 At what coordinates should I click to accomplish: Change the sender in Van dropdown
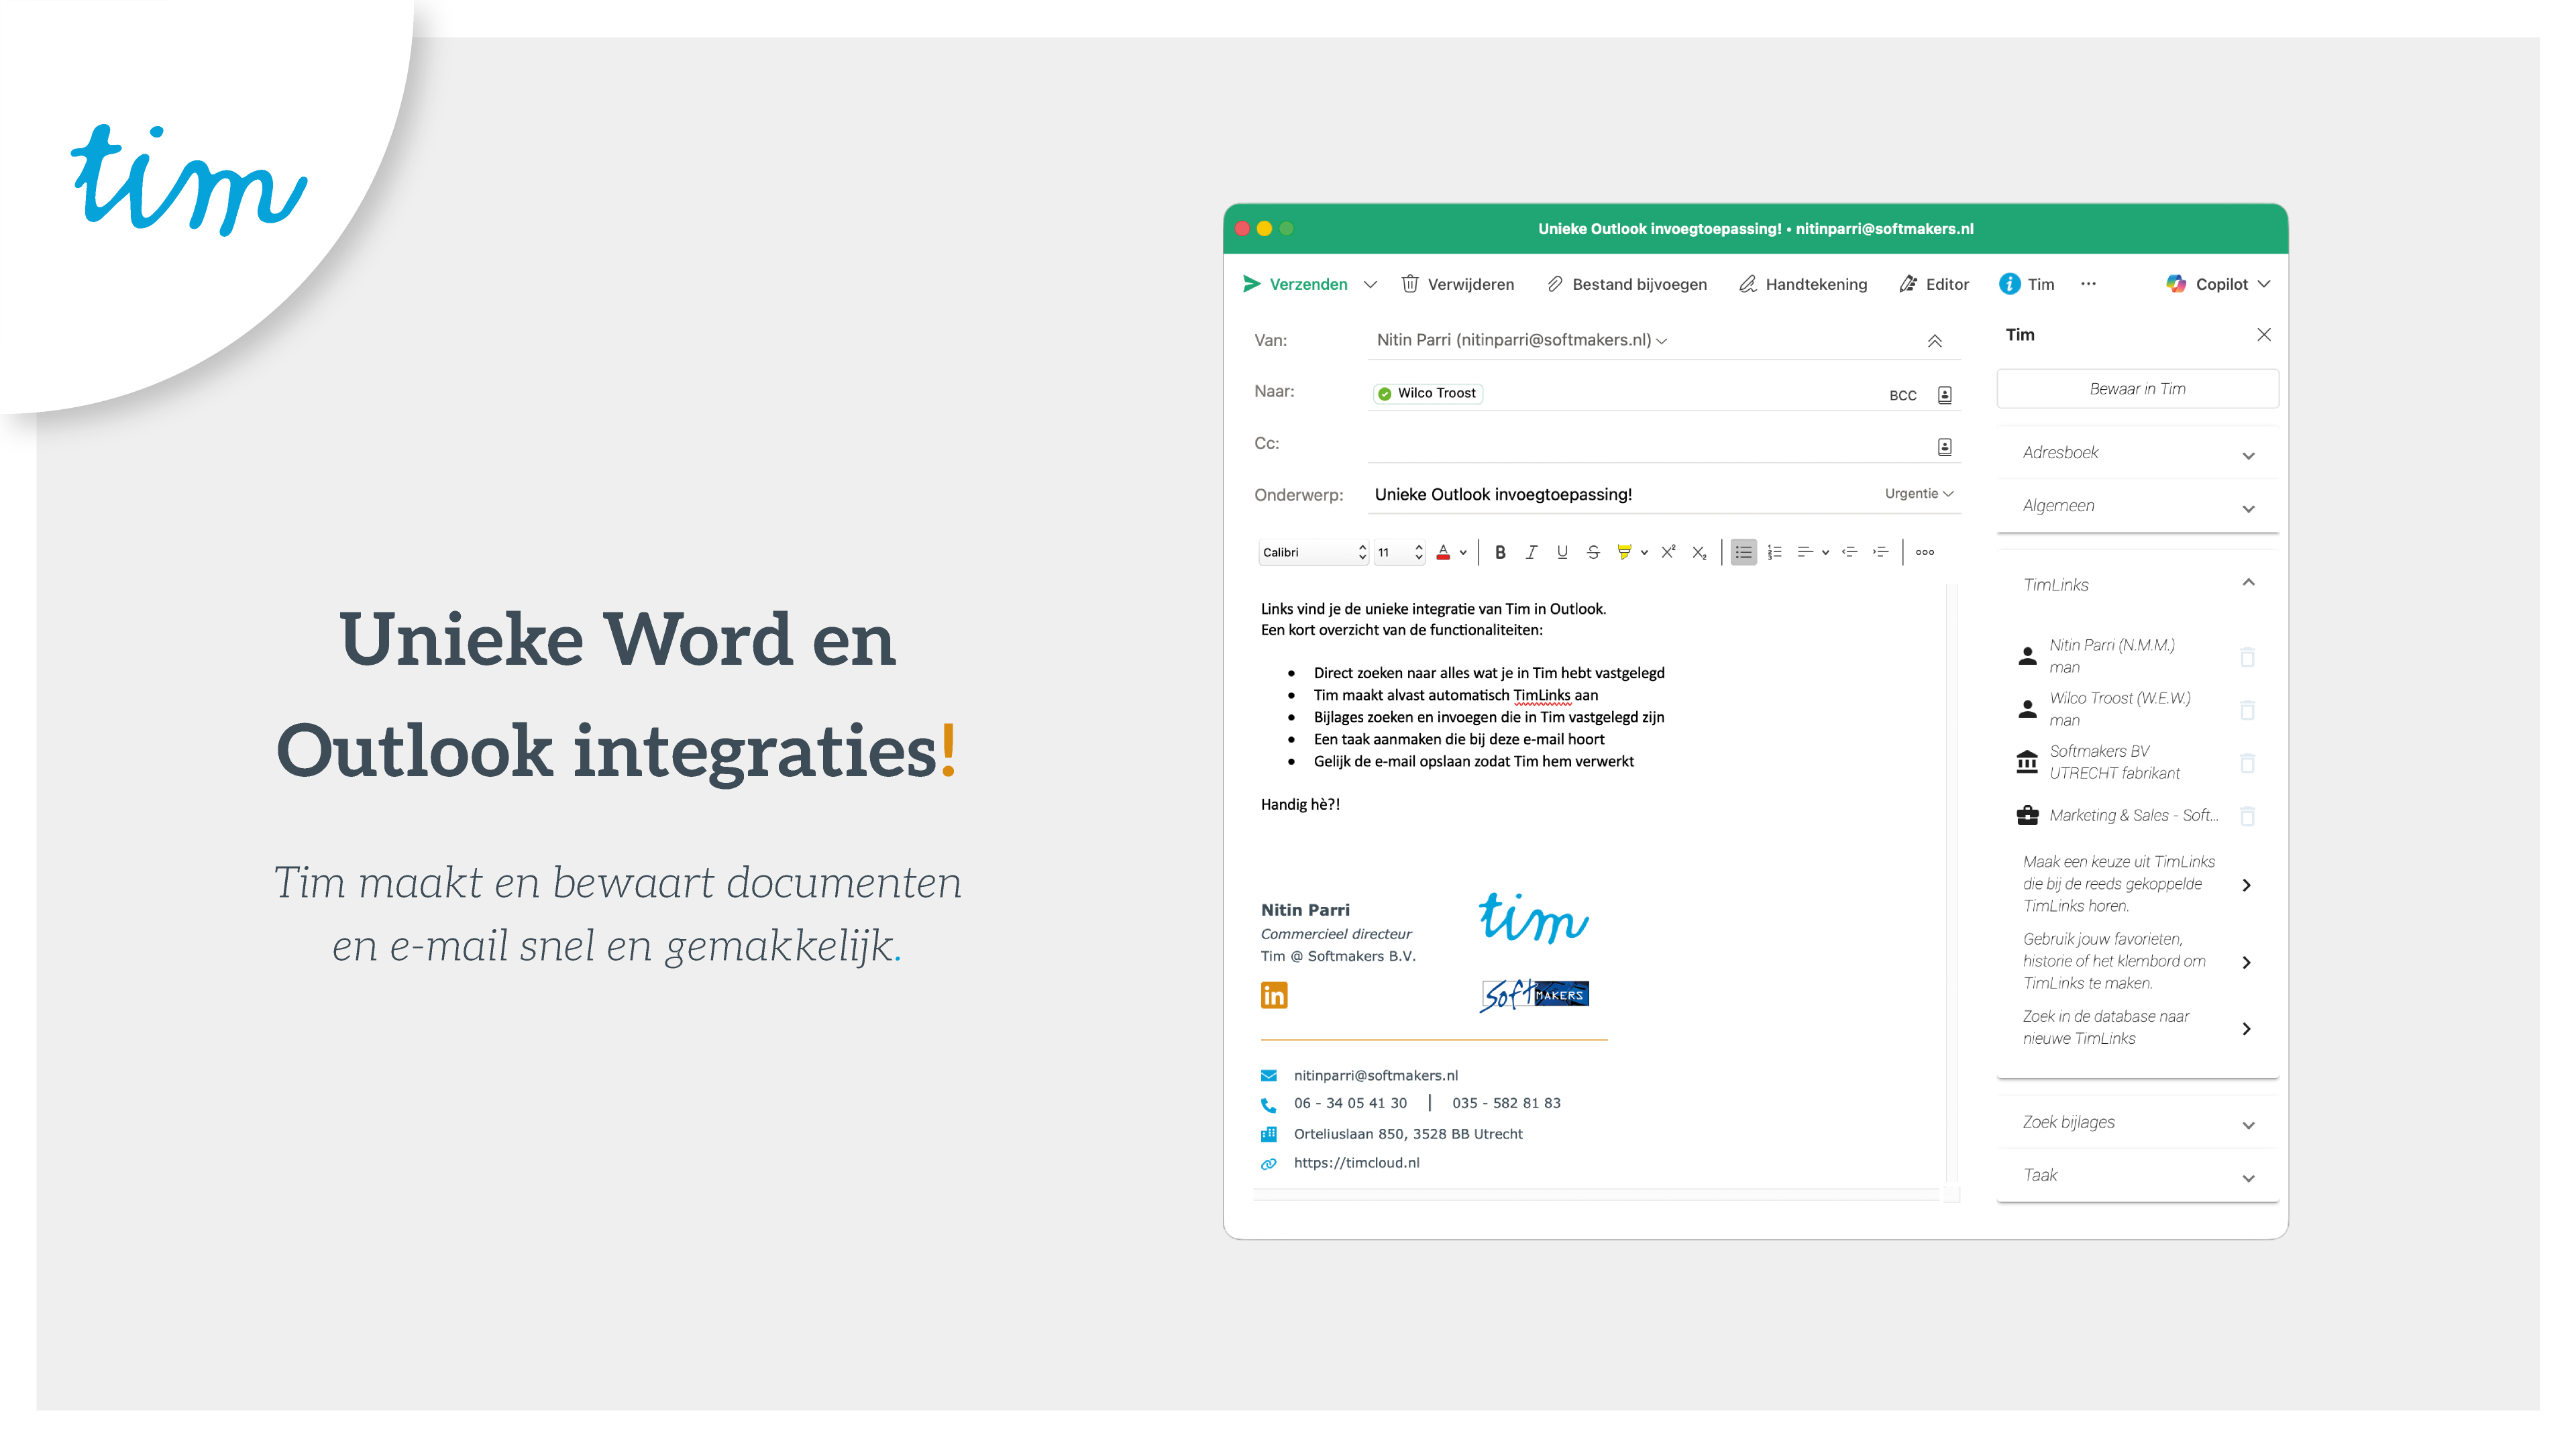1521,340
